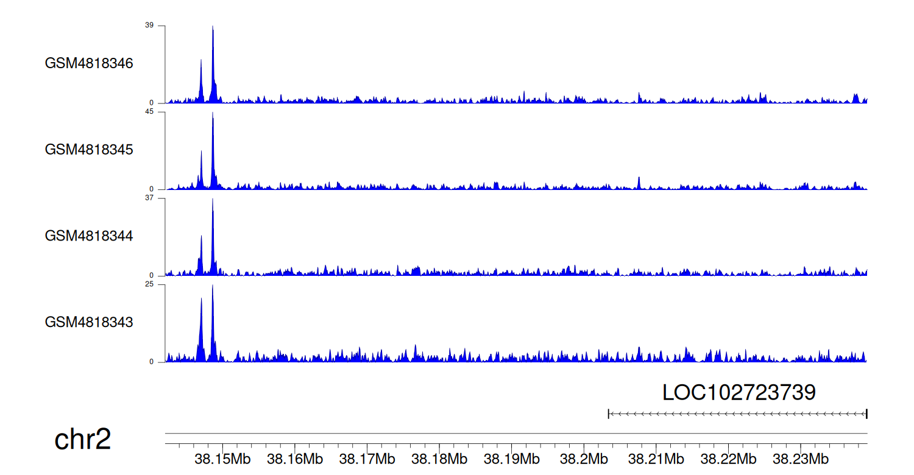Select the LOC102723739 gene arrow line
Image resolution: width=914 pixels, height=475 pixels.
pyautogui.click(x=737, y=414)
